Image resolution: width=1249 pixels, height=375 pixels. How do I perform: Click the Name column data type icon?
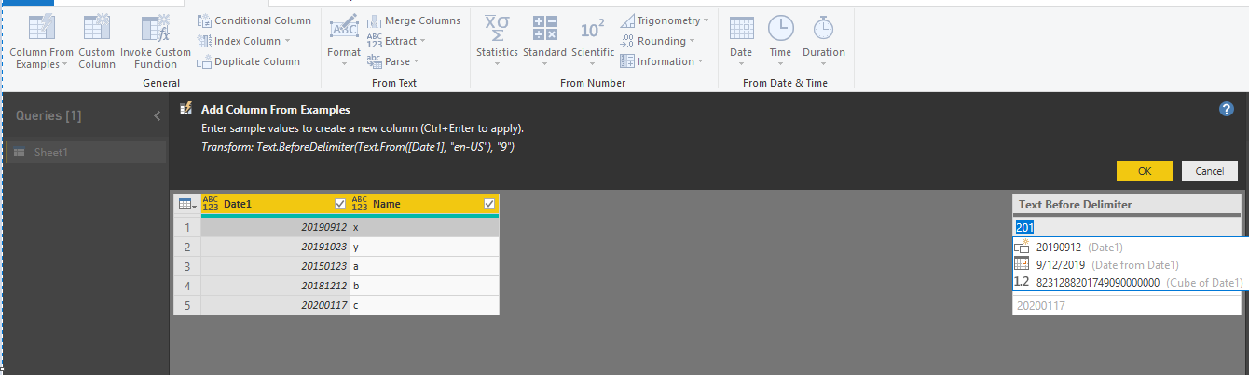tap(360, 204)
